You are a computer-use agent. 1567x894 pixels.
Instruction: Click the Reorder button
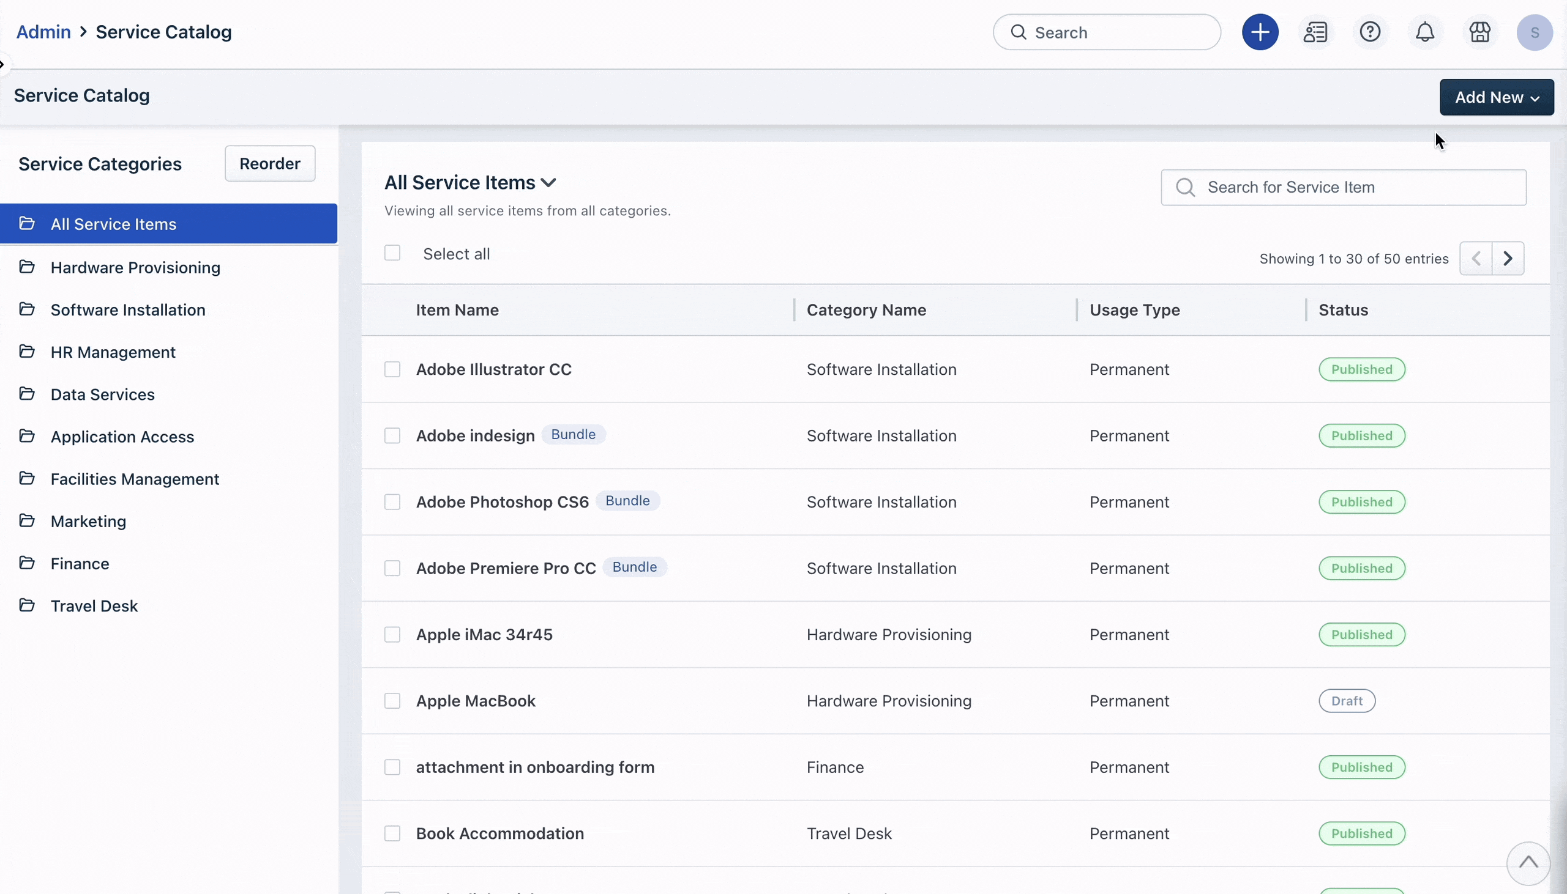click(x=270, y=163)
